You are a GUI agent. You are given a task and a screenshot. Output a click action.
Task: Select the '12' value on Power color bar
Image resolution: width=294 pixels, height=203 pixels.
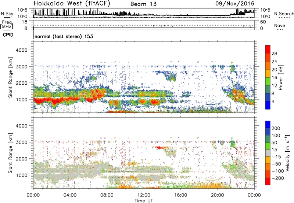[274, 86]
